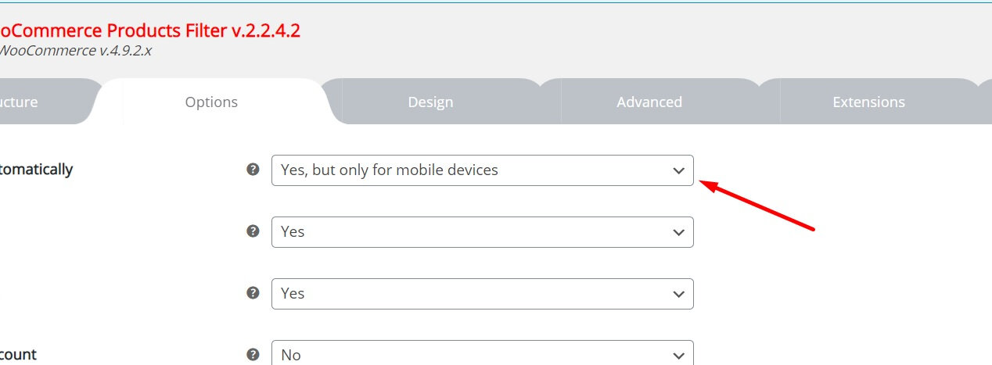Image resolution: width=992 pixels, height=365 pixels.
Task: Click chevron arrow of the No dropdown
Action: (678, 355)
